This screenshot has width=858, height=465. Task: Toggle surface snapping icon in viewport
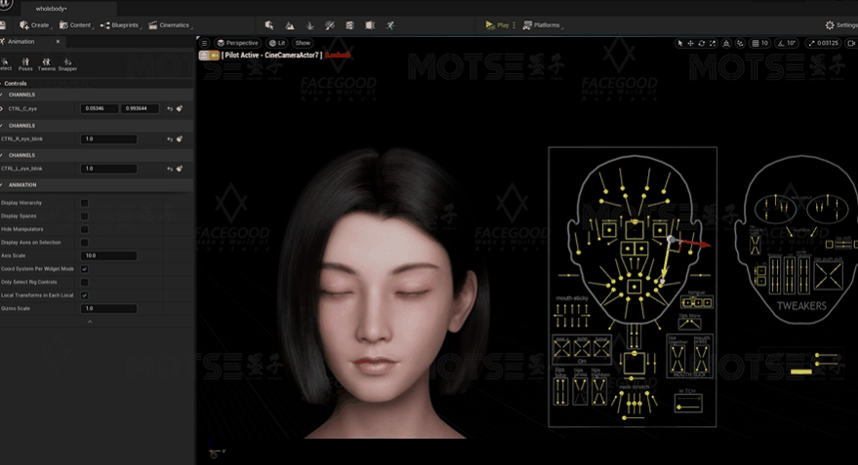pyautogui.click(x=740, y=43)
